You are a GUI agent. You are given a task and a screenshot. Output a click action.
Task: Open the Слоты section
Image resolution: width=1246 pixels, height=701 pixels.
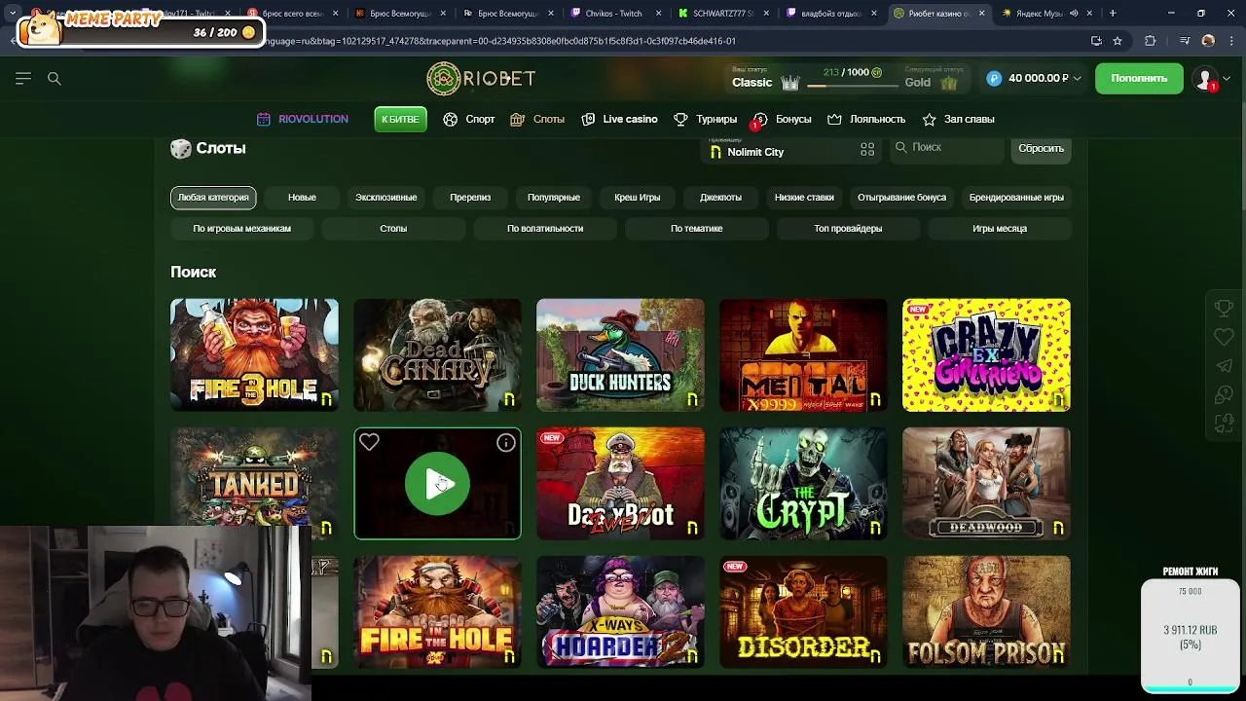pos(537,119)
